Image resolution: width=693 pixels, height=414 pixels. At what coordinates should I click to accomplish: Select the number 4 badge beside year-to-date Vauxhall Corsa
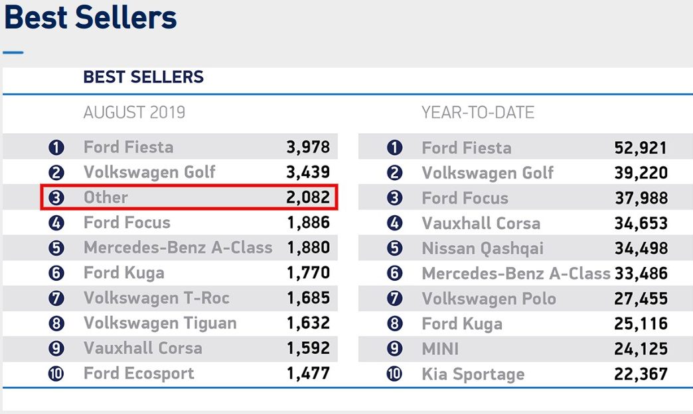point(394,223)
